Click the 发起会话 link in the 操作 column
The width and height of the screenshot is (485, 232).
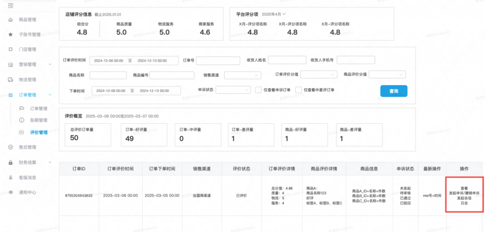tap(464, 198)
